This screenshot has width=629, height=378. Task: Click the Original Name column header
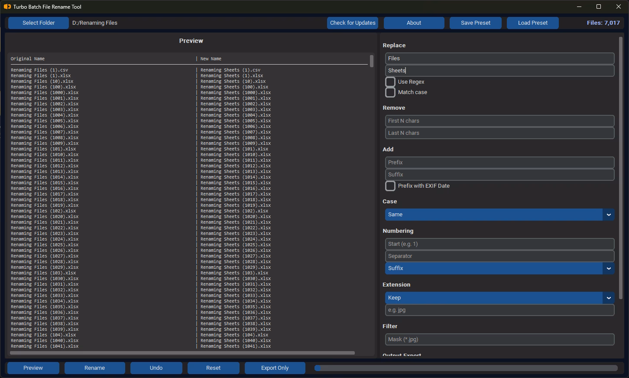pos(28,59)
